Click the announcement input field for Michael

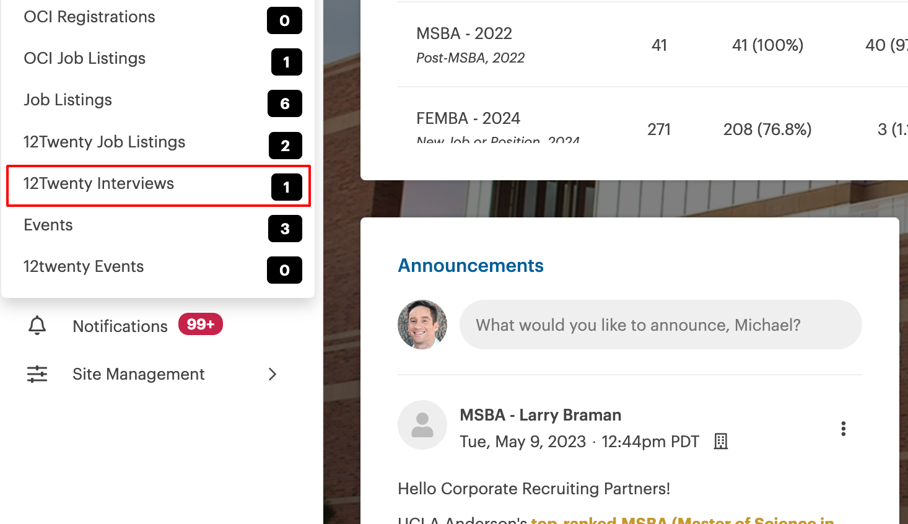pyautogui.click(x=660, y=325)
